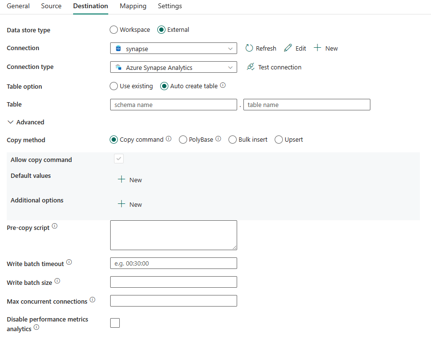The width and height of the screenshot is (431, 348).
Task: Open the synapse Connection dropdown
Action: [x=174, y=49]
